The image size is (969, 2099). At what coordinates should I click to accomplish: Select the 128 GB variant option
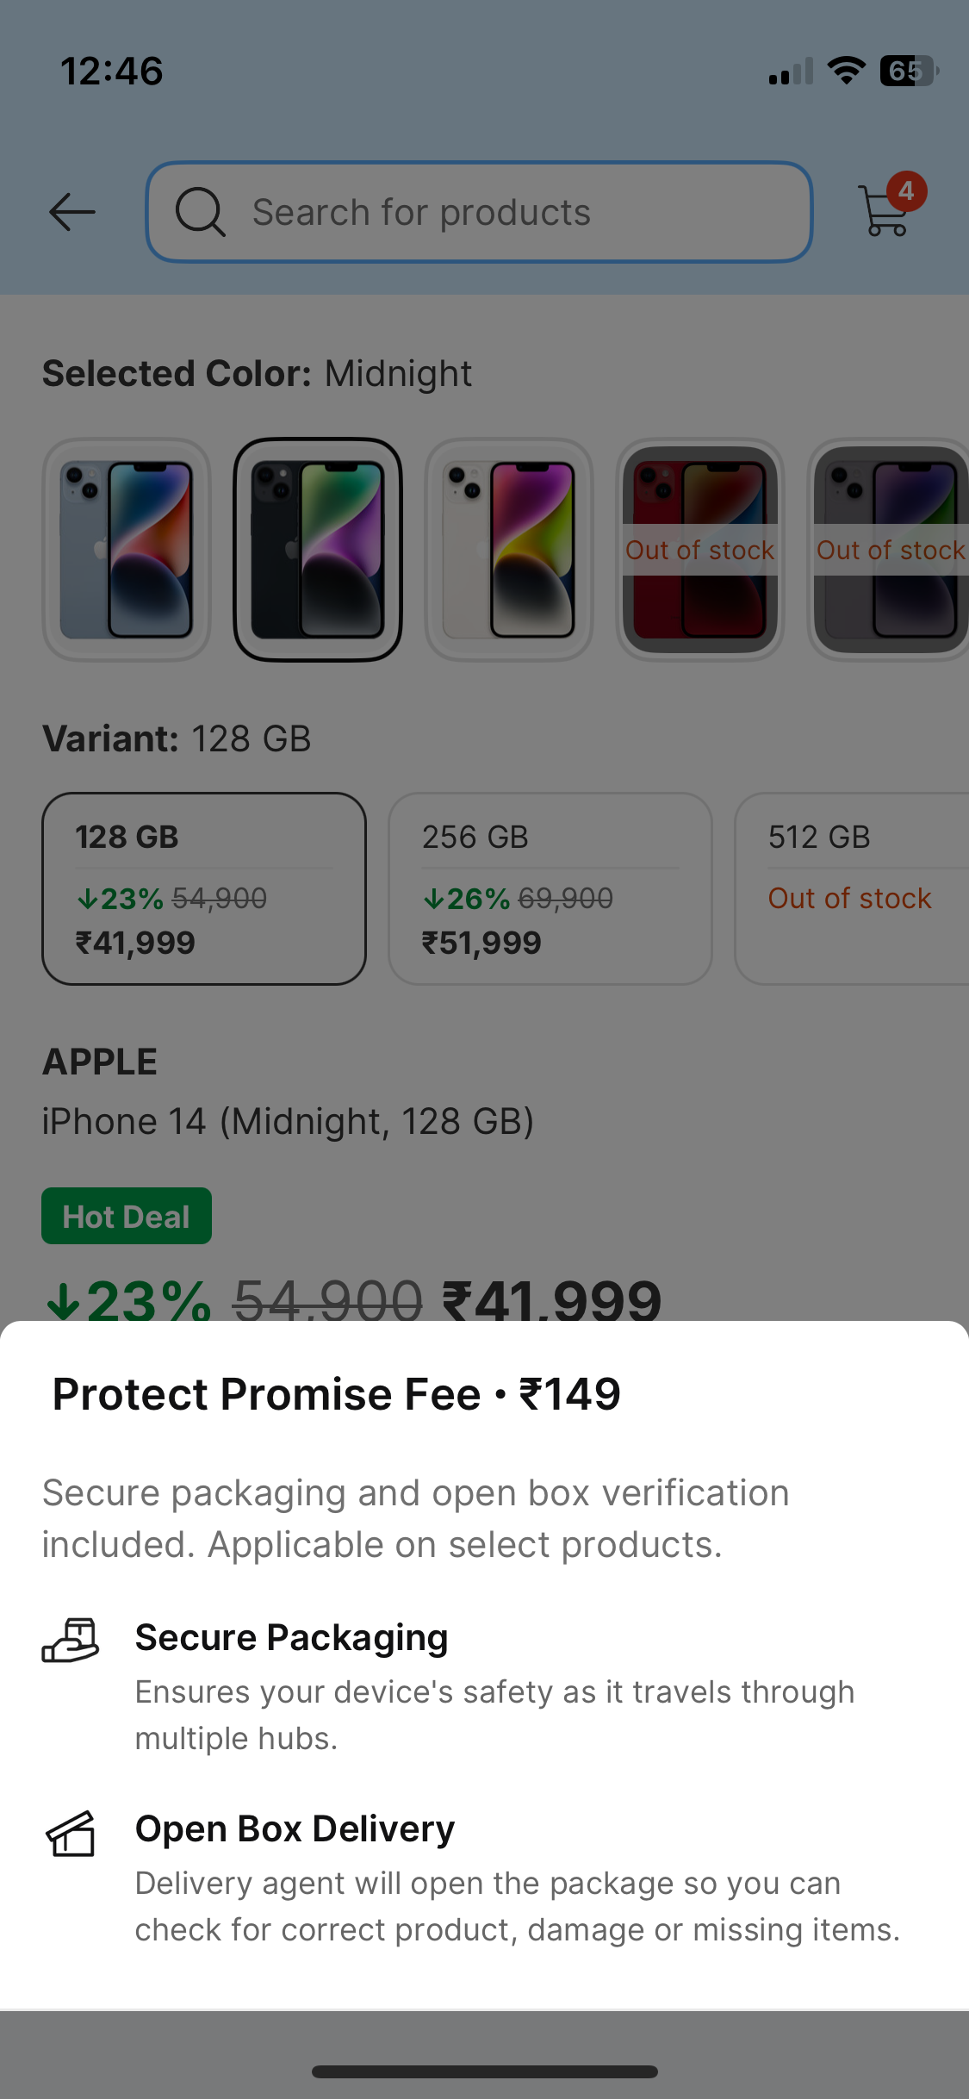pyautogui.click(x=204, y=888)
